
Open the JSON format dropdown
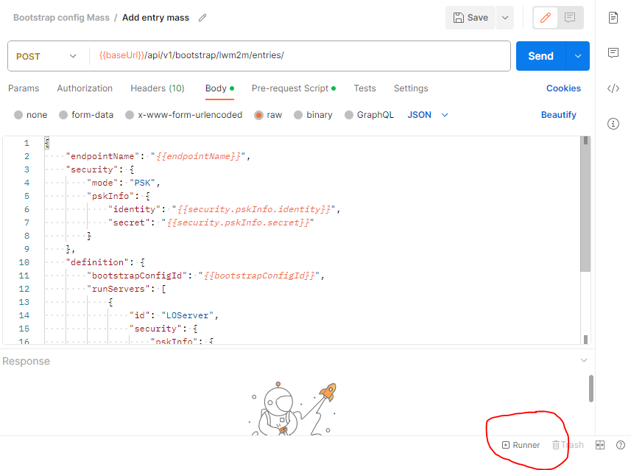click(x=428, y=115)
